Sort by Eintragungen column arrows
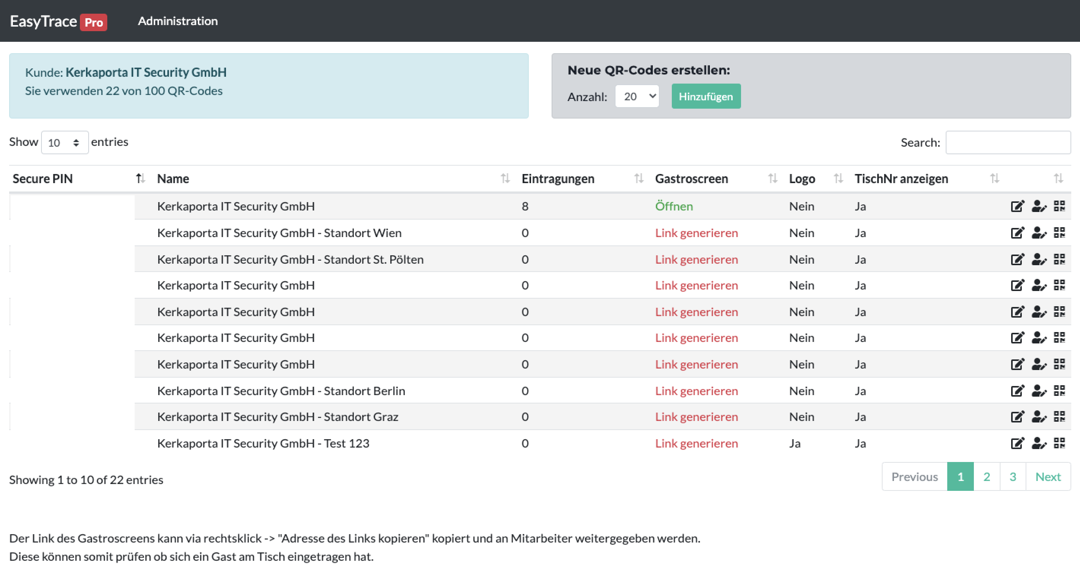This screenshot has width=1080, height=579. tap(638, 179)
